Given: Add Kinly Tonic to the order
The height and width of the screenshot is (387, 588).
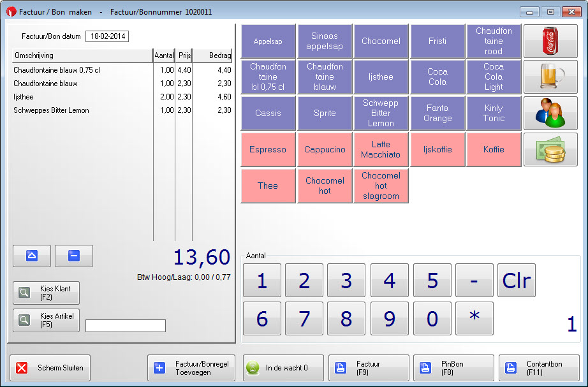Looking at the screenshot, I should point(494,113).
